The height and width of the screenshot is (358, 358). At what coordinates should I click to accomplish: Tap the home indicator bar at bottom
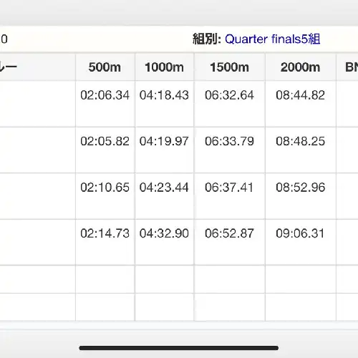tap(179, 348)
